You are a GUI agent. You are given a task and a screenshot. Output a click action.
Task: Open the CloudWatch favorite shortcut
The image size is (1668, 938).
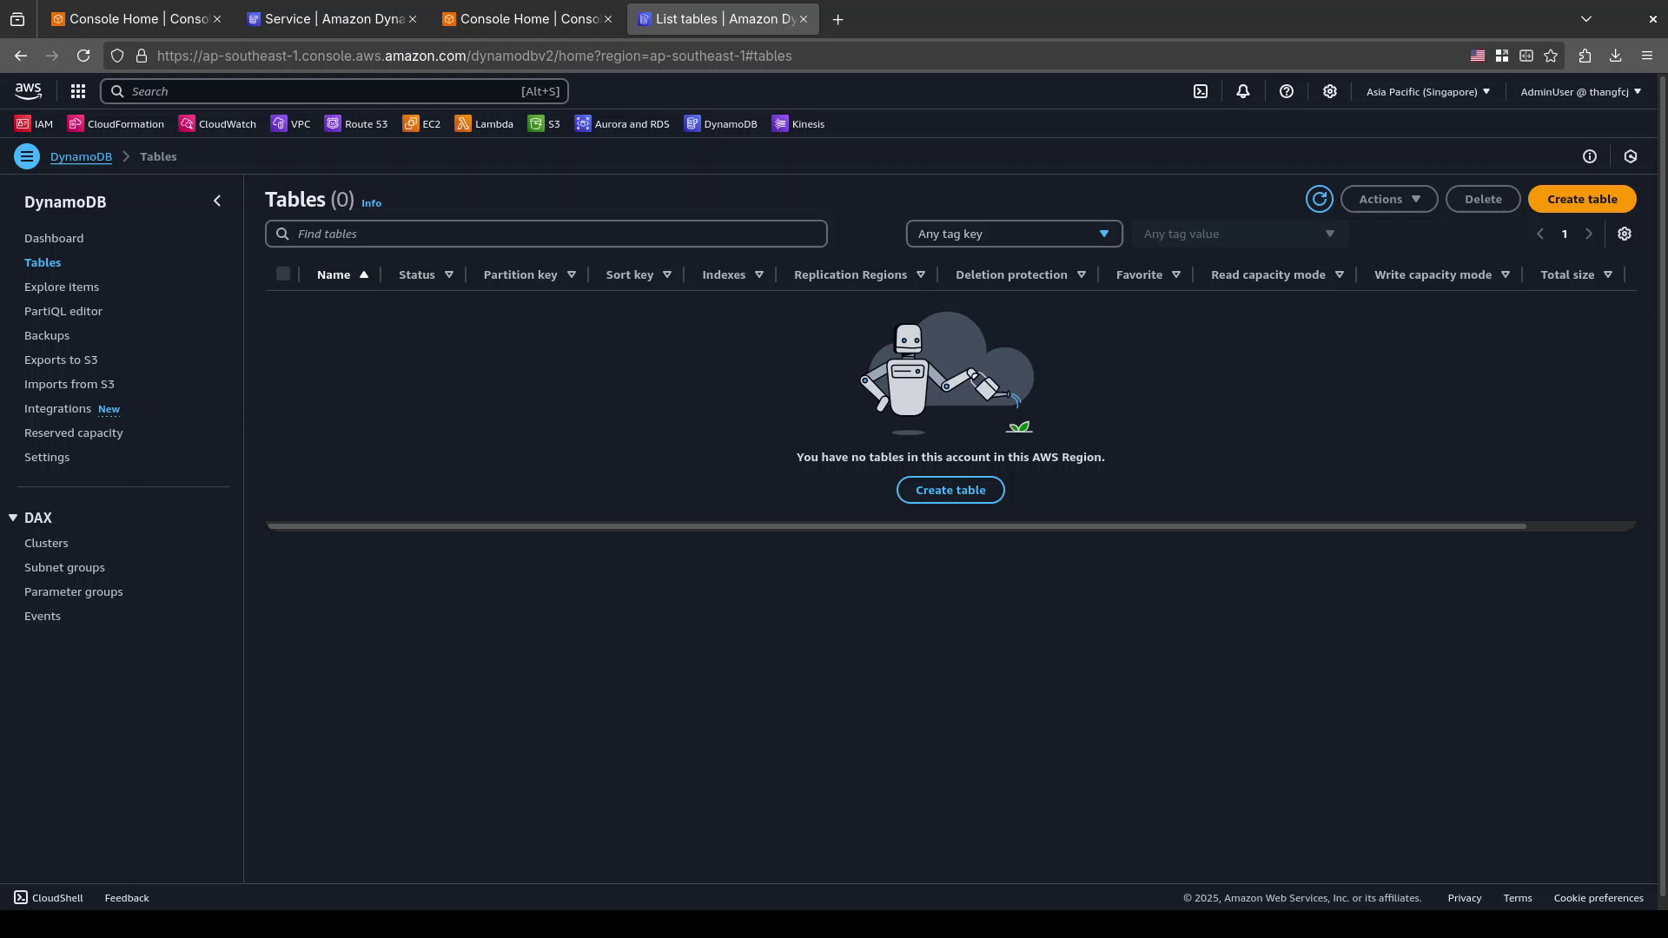click(x=217, y=124)
